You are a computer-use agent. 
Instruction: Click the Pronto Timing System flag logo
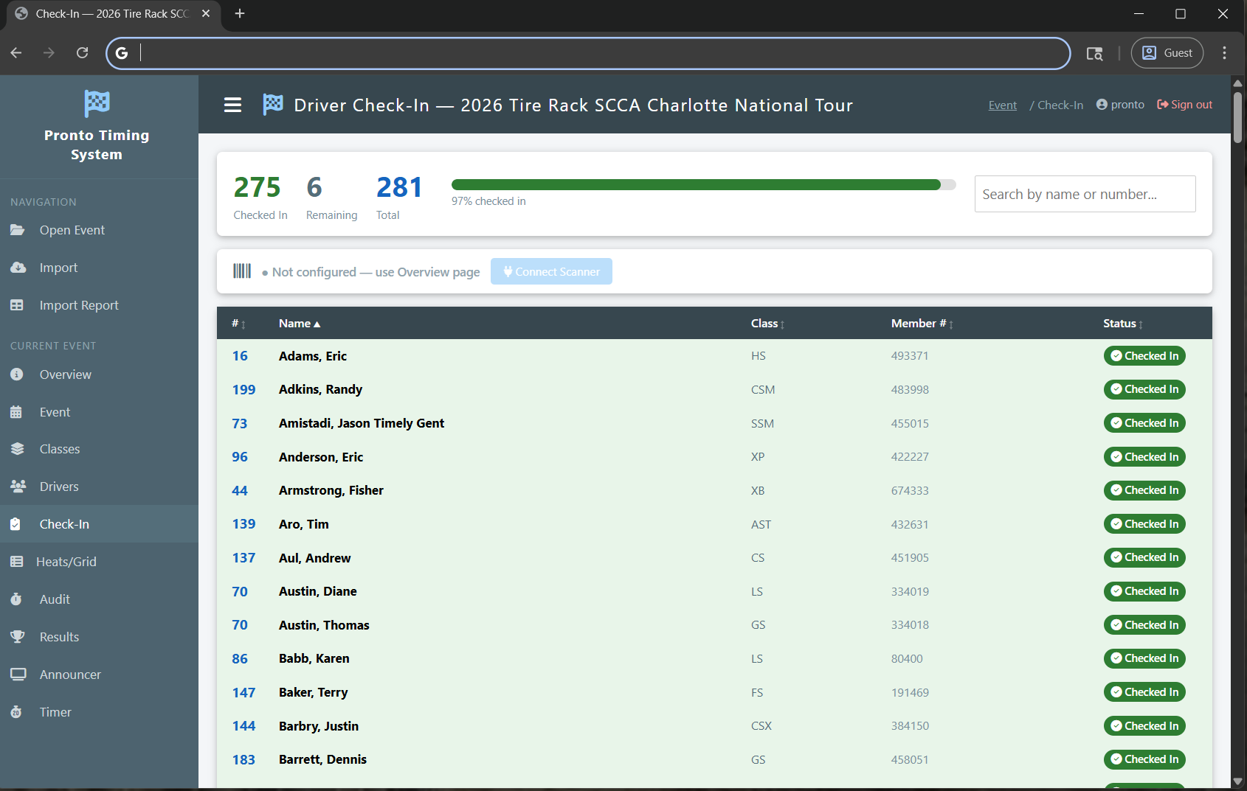[x=97, y=103]
